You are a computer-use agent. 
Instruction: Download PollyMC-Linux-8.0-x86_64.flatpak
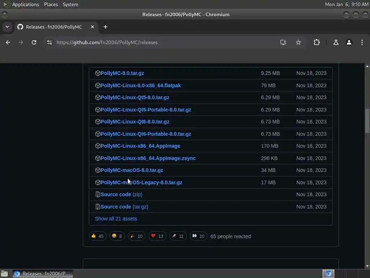pyautogui.click(x=141, y=85)
